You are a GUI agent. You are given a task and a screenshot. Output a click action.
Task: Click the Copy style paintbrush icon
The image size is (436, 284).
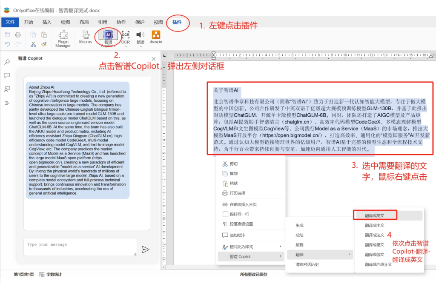pos(43,44)
